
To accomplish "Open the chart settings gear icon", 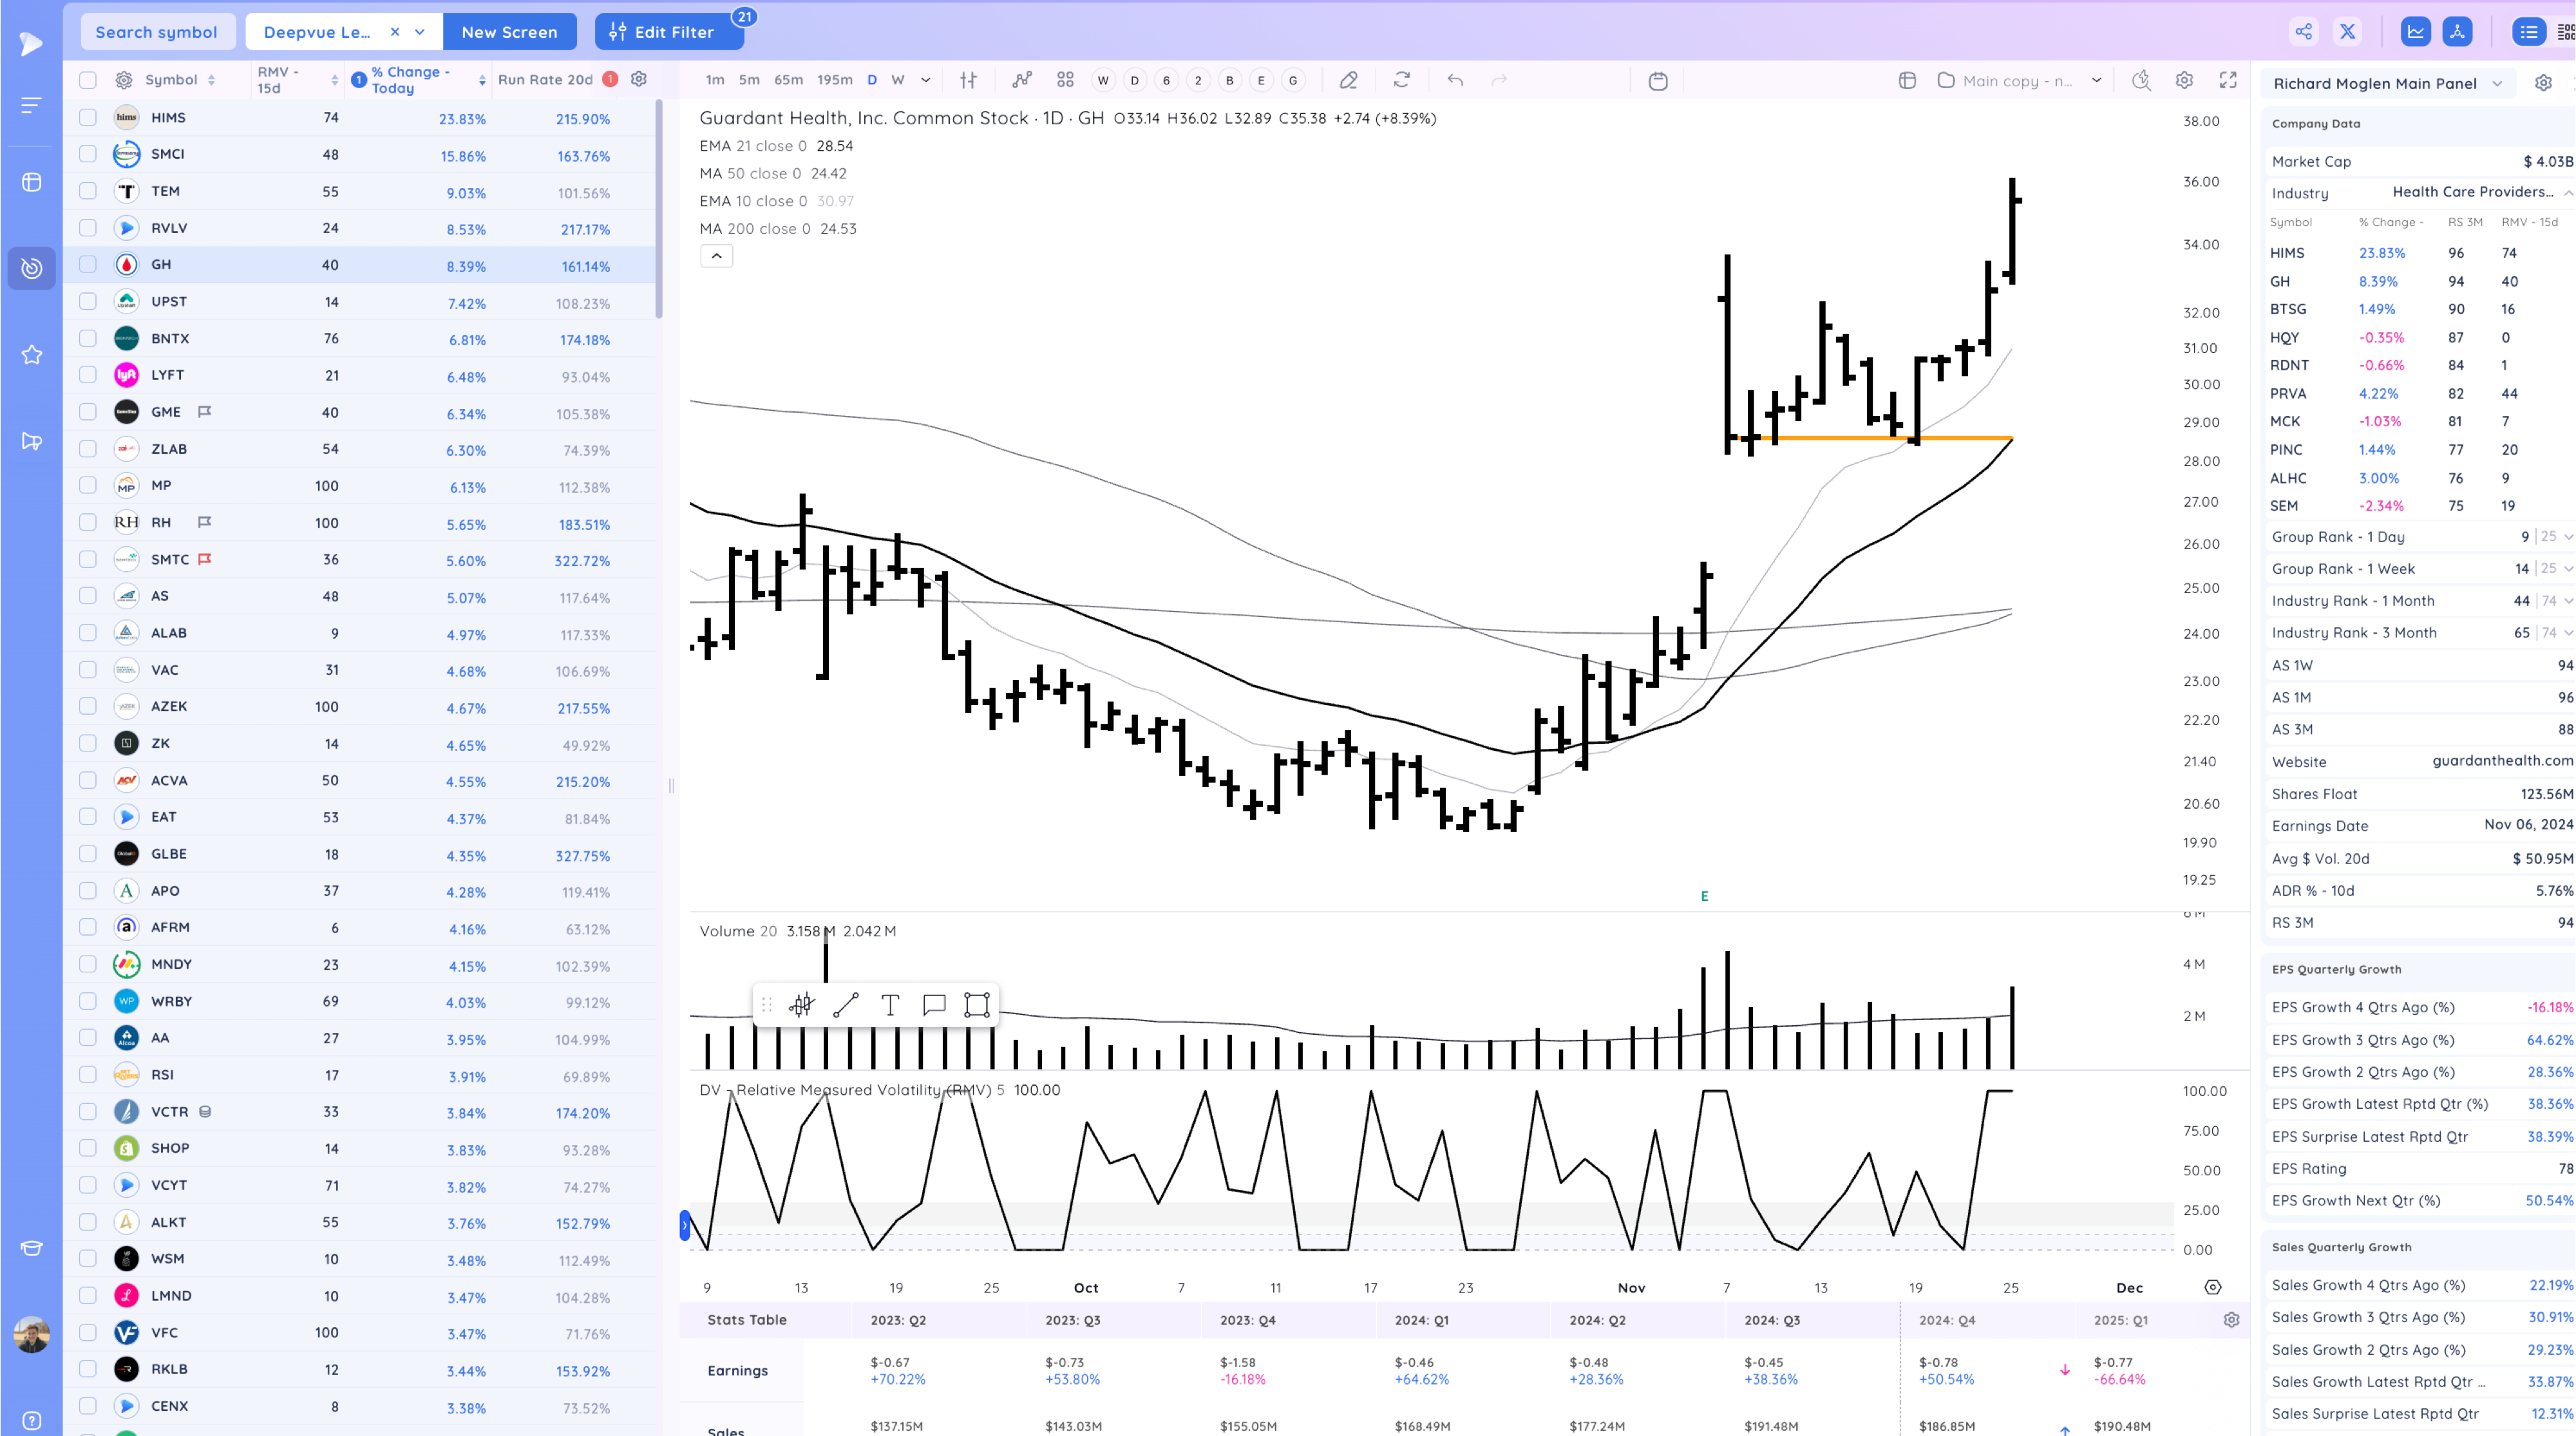I will point(2184,80).
